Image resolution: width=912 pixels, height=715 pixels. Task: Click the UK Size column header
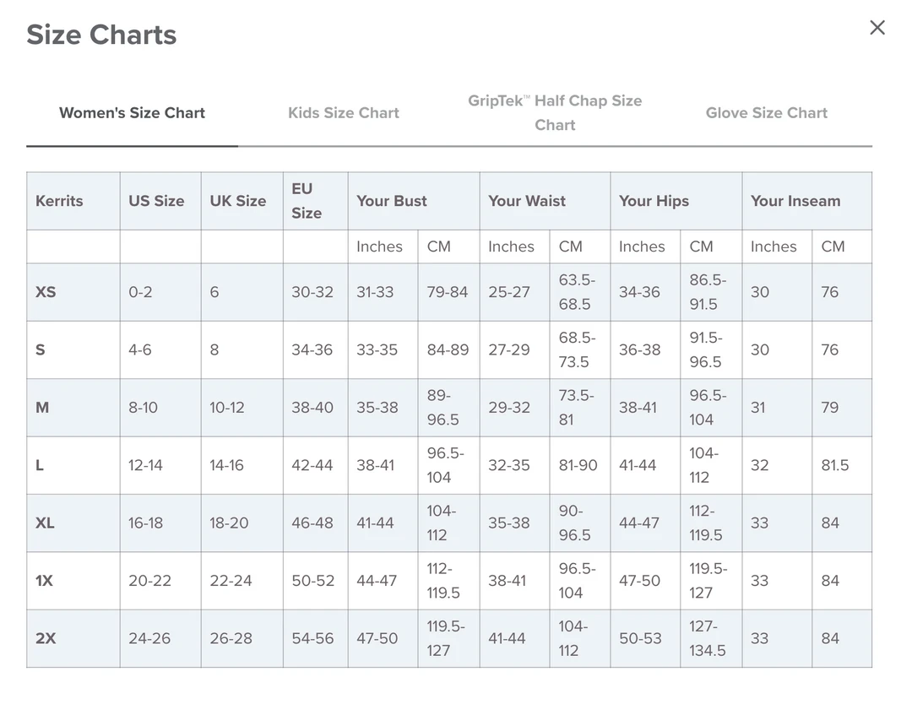[237, 201]
